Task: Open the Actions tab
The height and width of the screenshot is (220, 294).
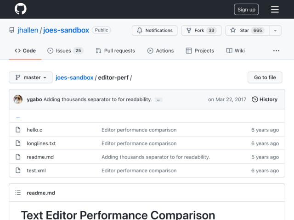Action: [160, 51]
